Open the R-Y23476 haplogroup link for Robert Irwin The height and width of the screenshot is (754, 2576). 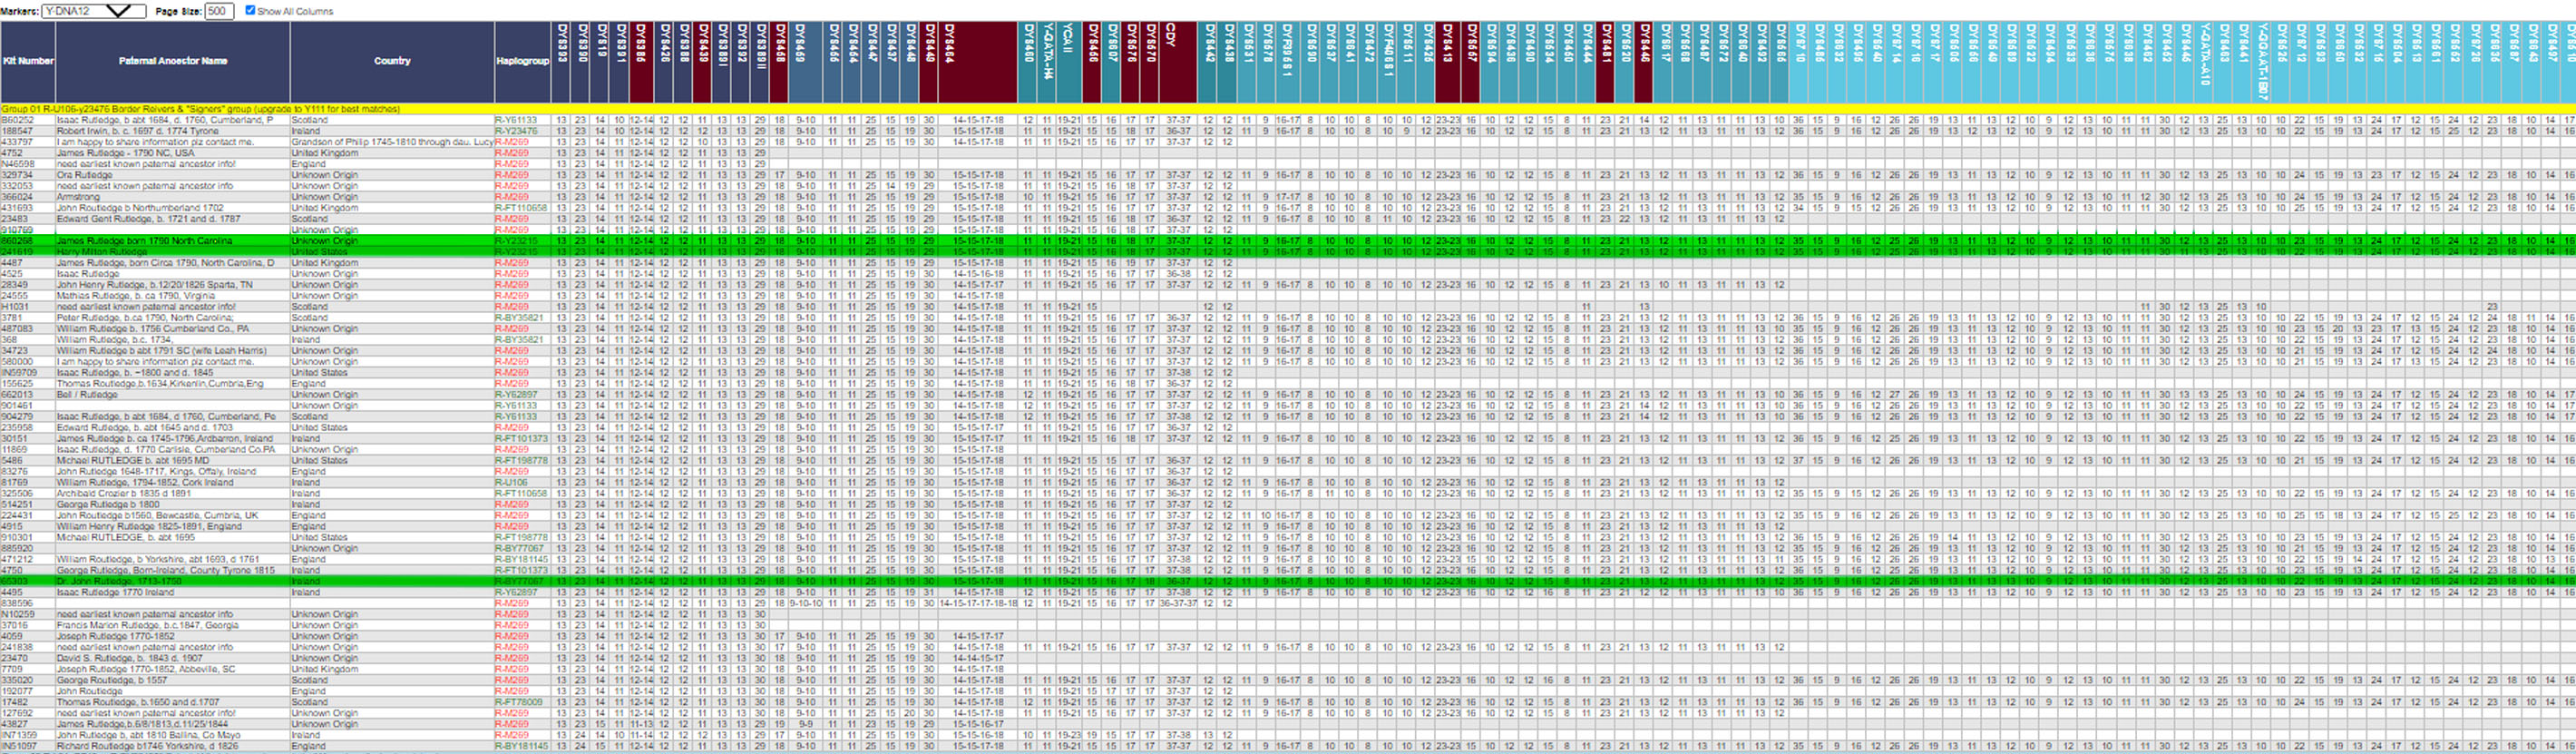pos(515,131)
